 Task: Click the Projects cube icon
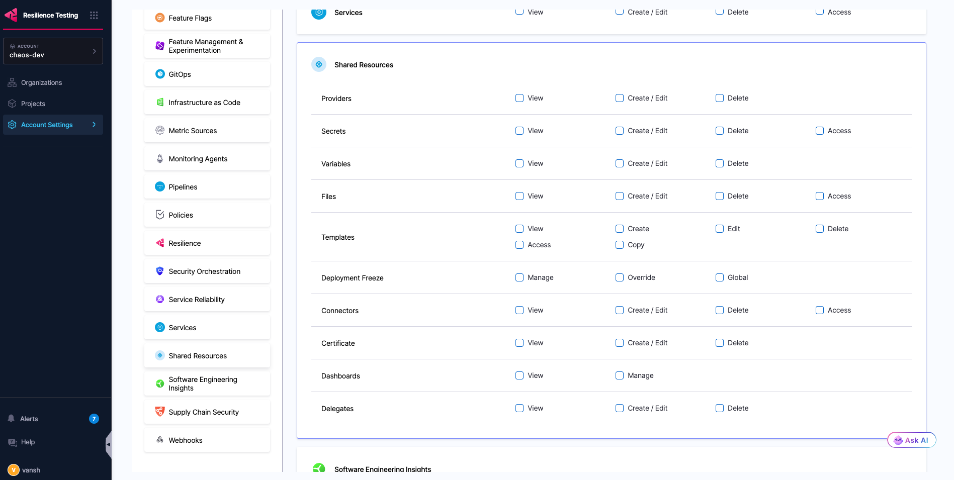pos(12,104)
